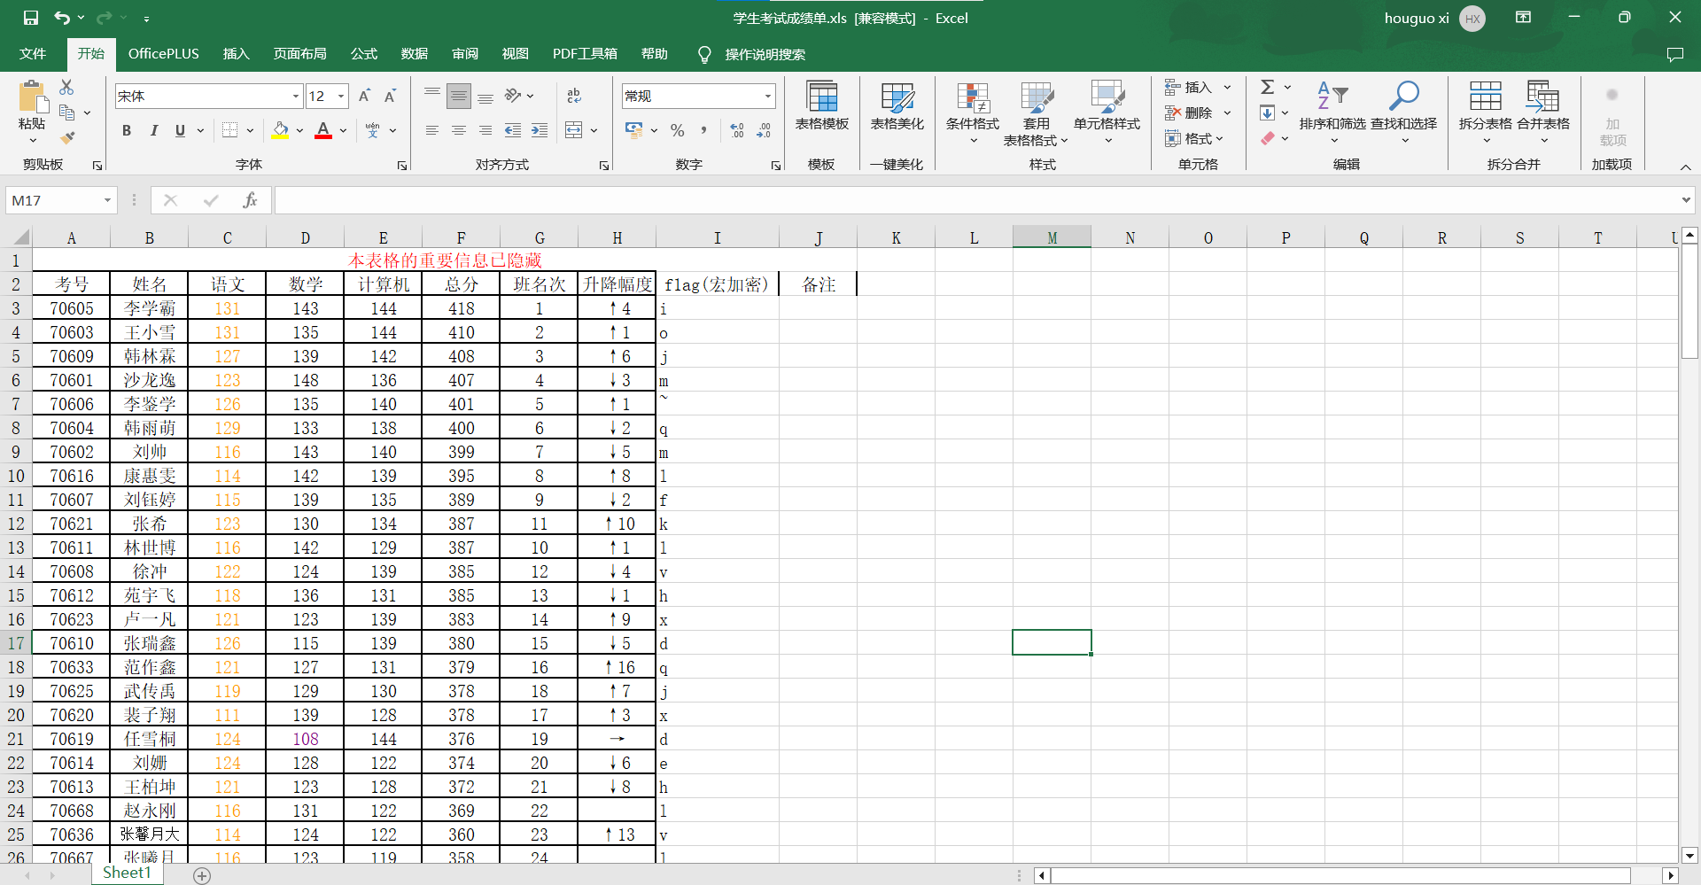Open 单元格样式 cell styles gallery
The width and height of the screenshot is (1701, 885).
(x=1107, y=113)
